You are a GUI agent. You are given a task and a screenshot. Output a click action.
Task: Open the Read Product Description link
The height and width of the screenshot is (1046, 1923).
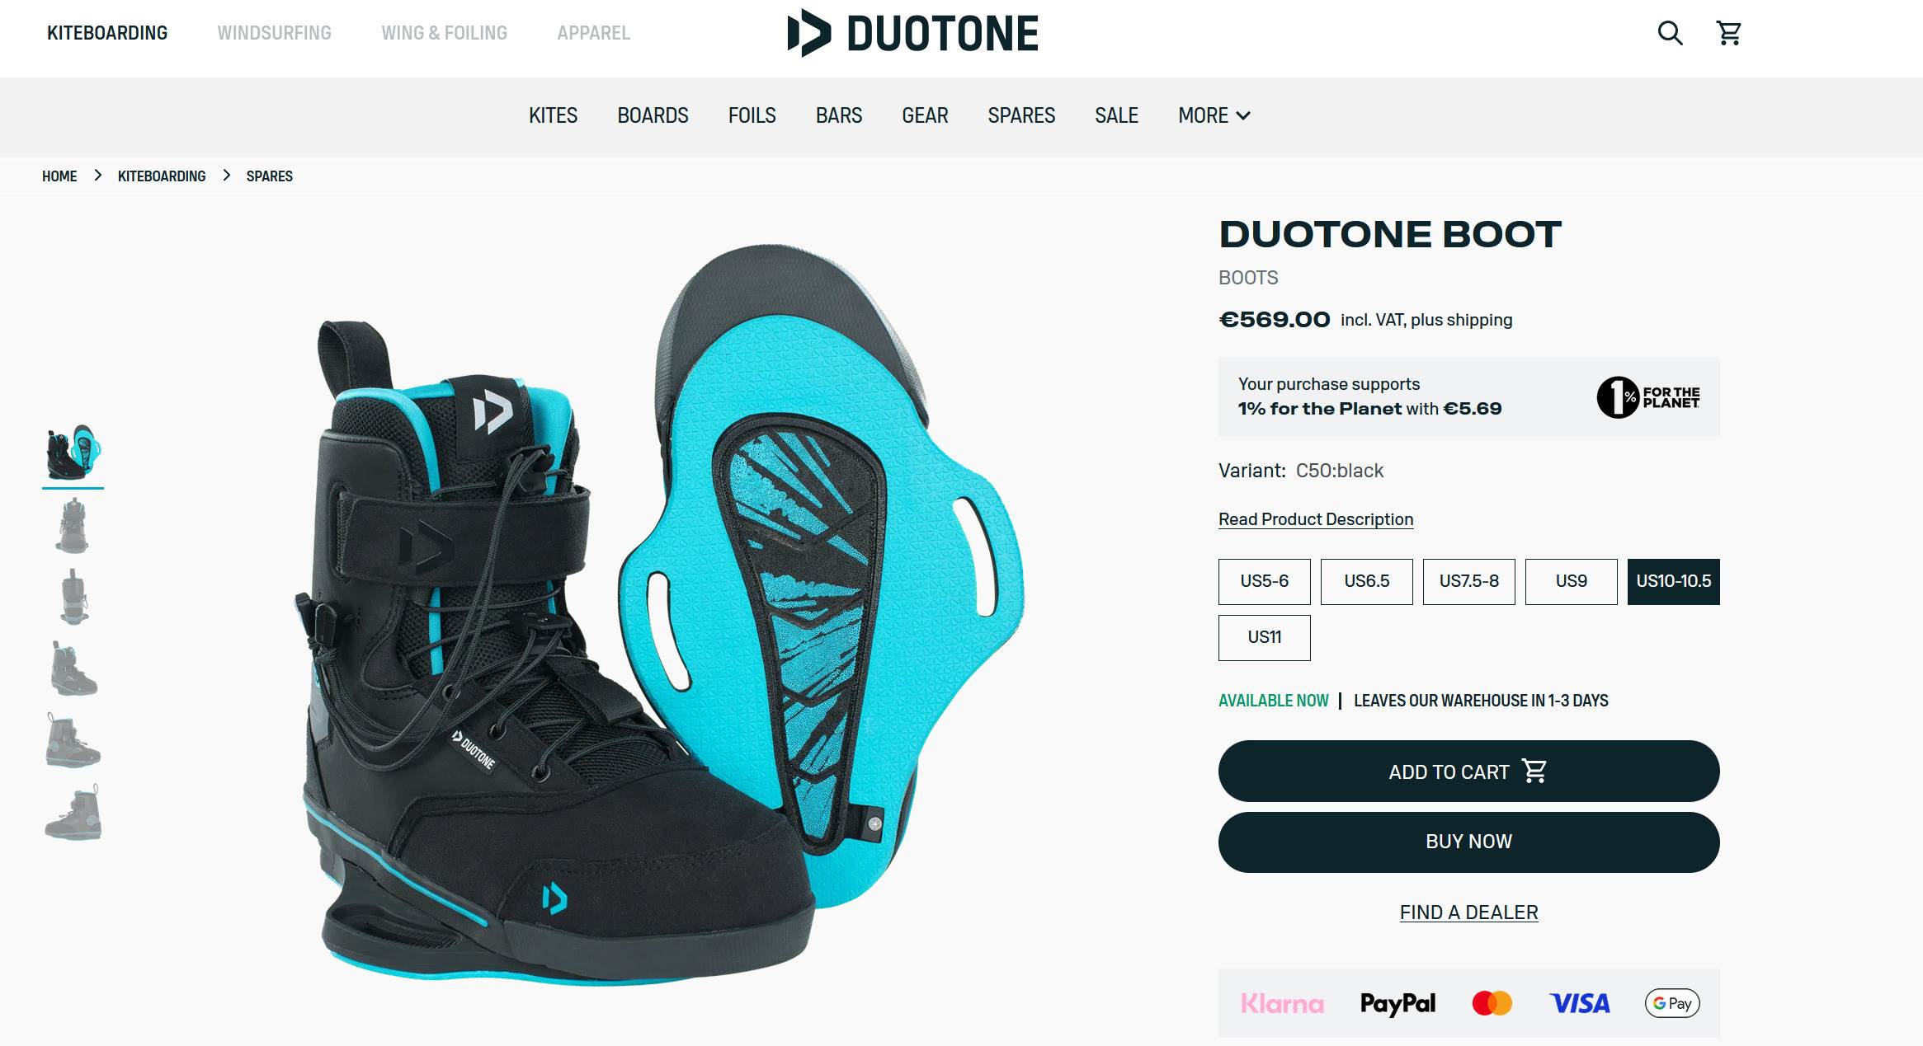point(1316,519)
